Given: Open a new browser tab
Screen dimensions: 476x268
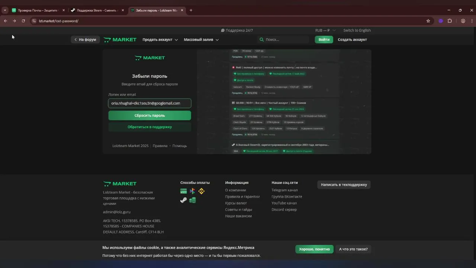Looking at the screenshot, I should (191, 10).
